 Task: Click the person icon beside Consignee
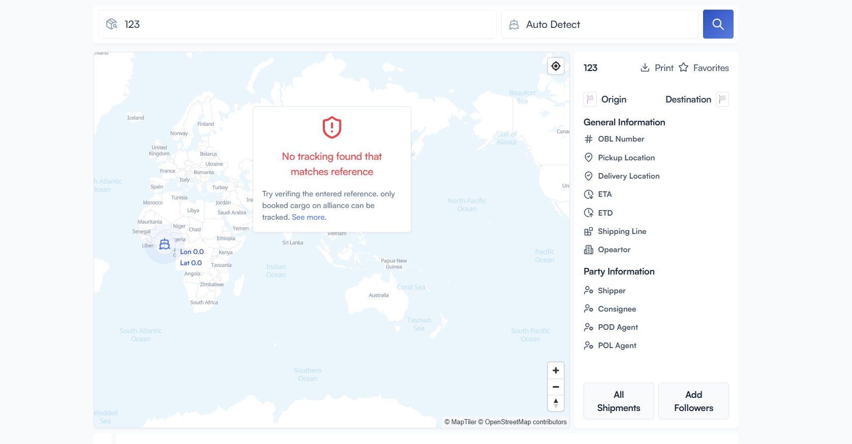(x=589, y=309)
